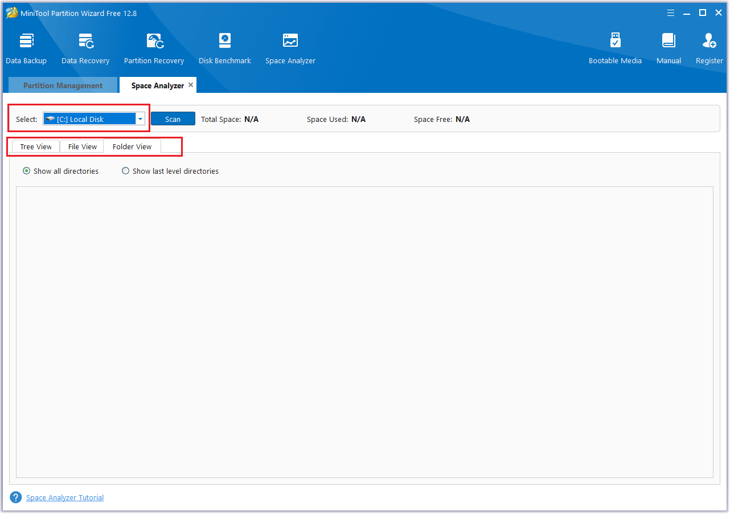Click the MiniTool app logo in the title bar
Viewport: 730px width, 515px height.
click(x=12, y=13)
